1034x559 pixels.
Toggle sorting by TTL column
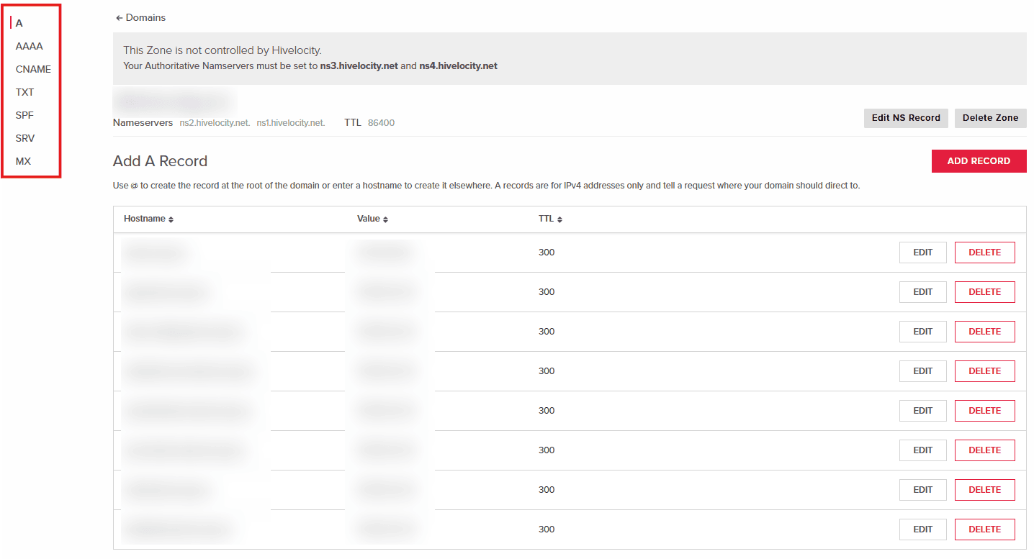click(551, 219)
